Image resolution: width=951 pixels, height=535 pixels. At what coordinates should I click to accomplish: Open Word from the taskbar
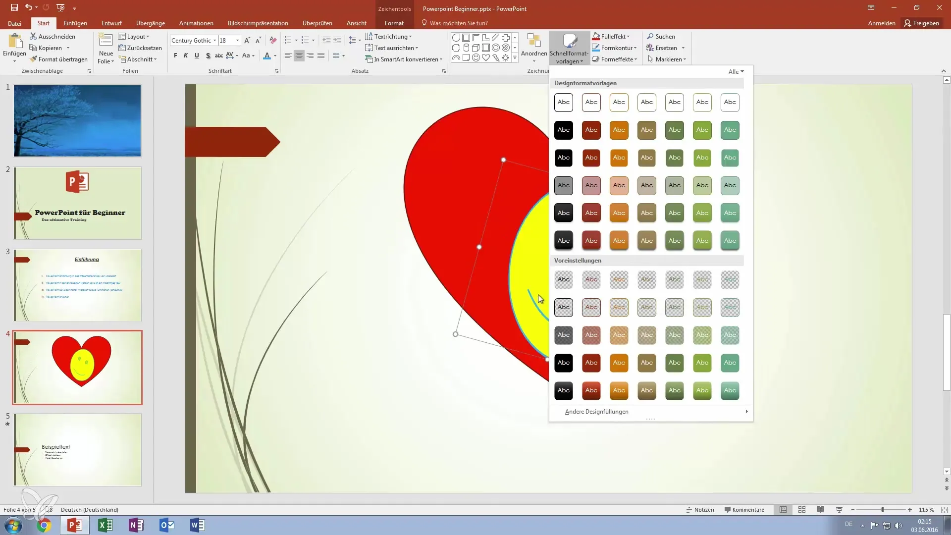[x=197, y=525]
